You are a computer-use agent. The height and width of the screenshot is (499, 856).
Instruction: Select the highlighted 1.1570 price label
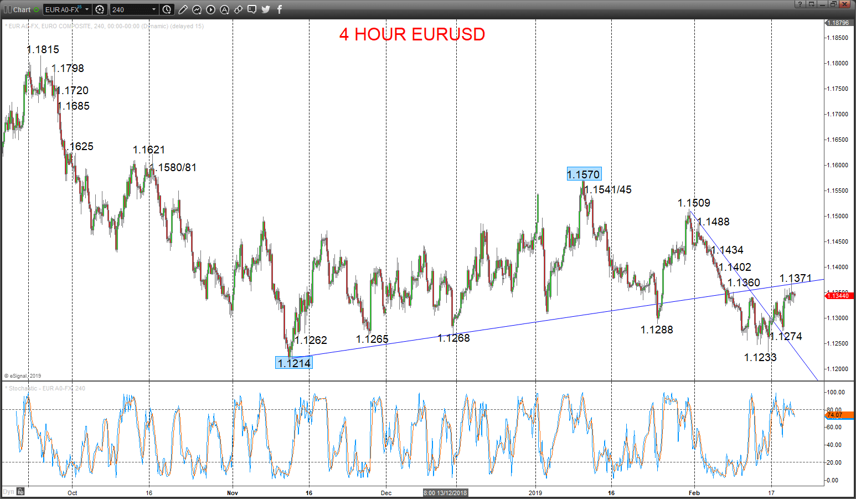point(584,174)
